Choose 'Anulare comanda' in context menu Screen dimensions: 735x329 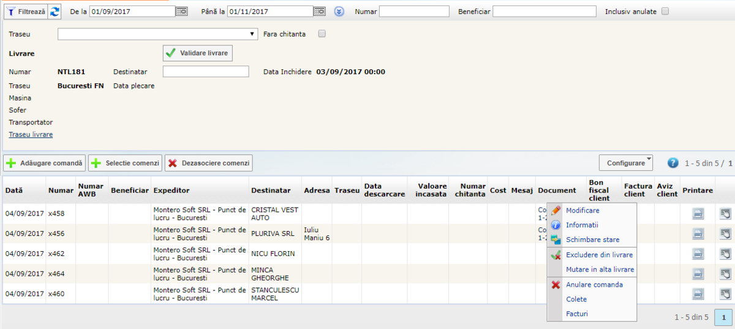click(594, 284)
